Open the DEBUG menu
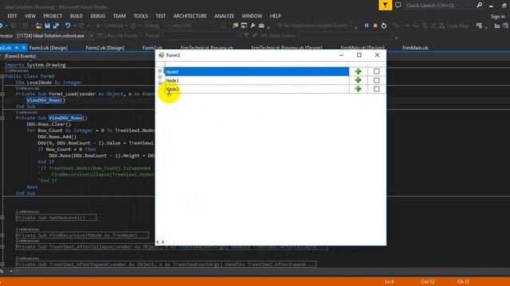The image size is (510, 286). [x=98, y=16]
